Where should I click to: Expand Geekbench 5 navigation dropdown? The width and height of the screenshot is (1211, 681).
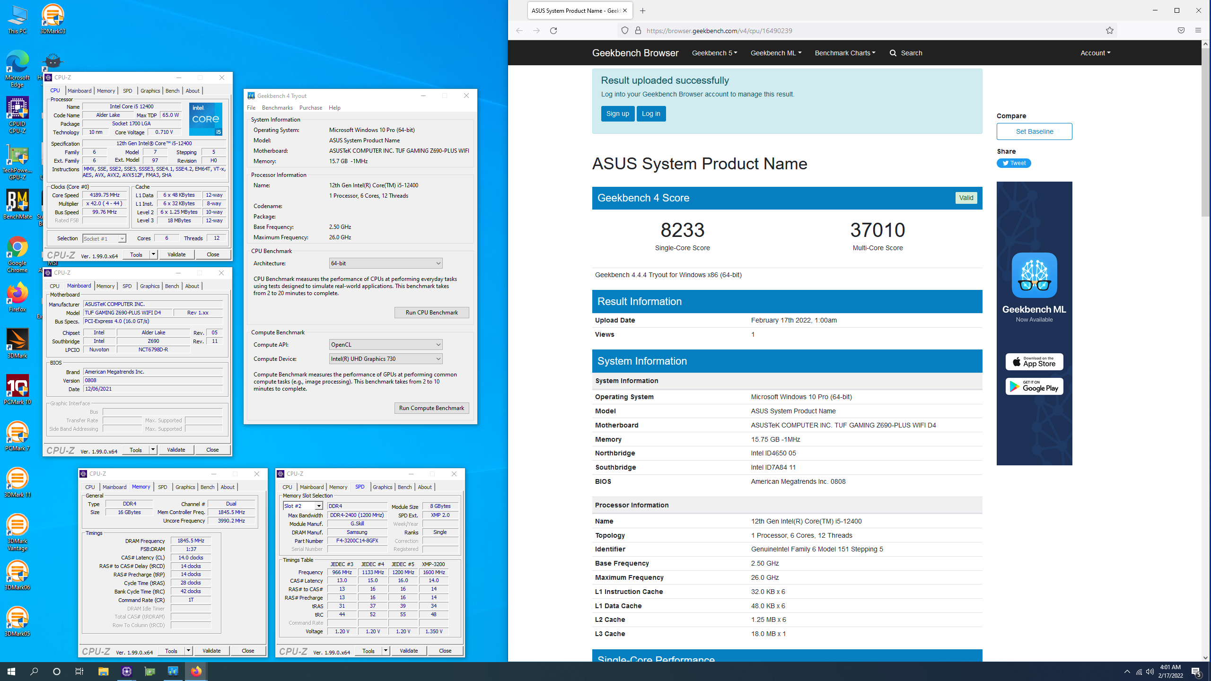click(714, 53)
